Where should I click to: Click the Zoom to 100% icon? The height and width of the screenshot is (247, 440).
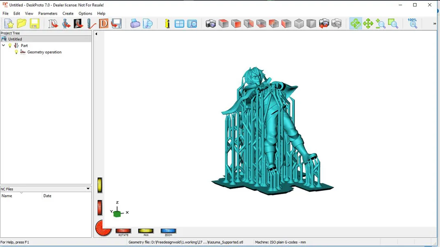412,24
